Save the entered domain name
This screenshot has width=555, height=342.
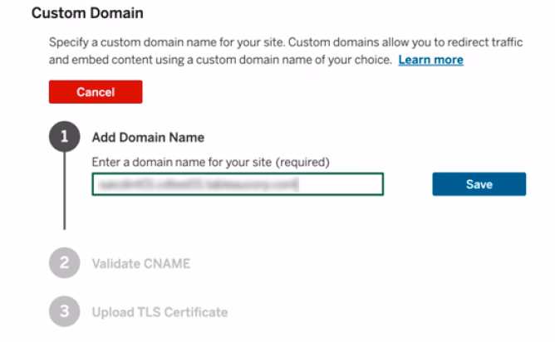(479, 184)
